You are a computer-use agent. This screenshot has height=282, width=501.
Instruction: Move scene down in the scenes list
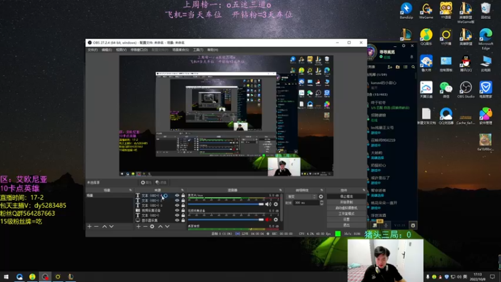(x=111, y=226)
